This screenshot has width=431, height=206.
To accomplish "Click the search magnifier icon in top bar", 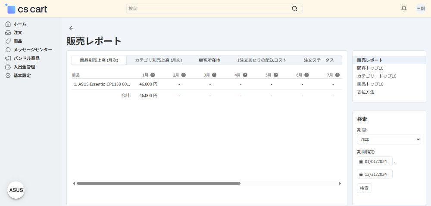I will tap(295, 9).
